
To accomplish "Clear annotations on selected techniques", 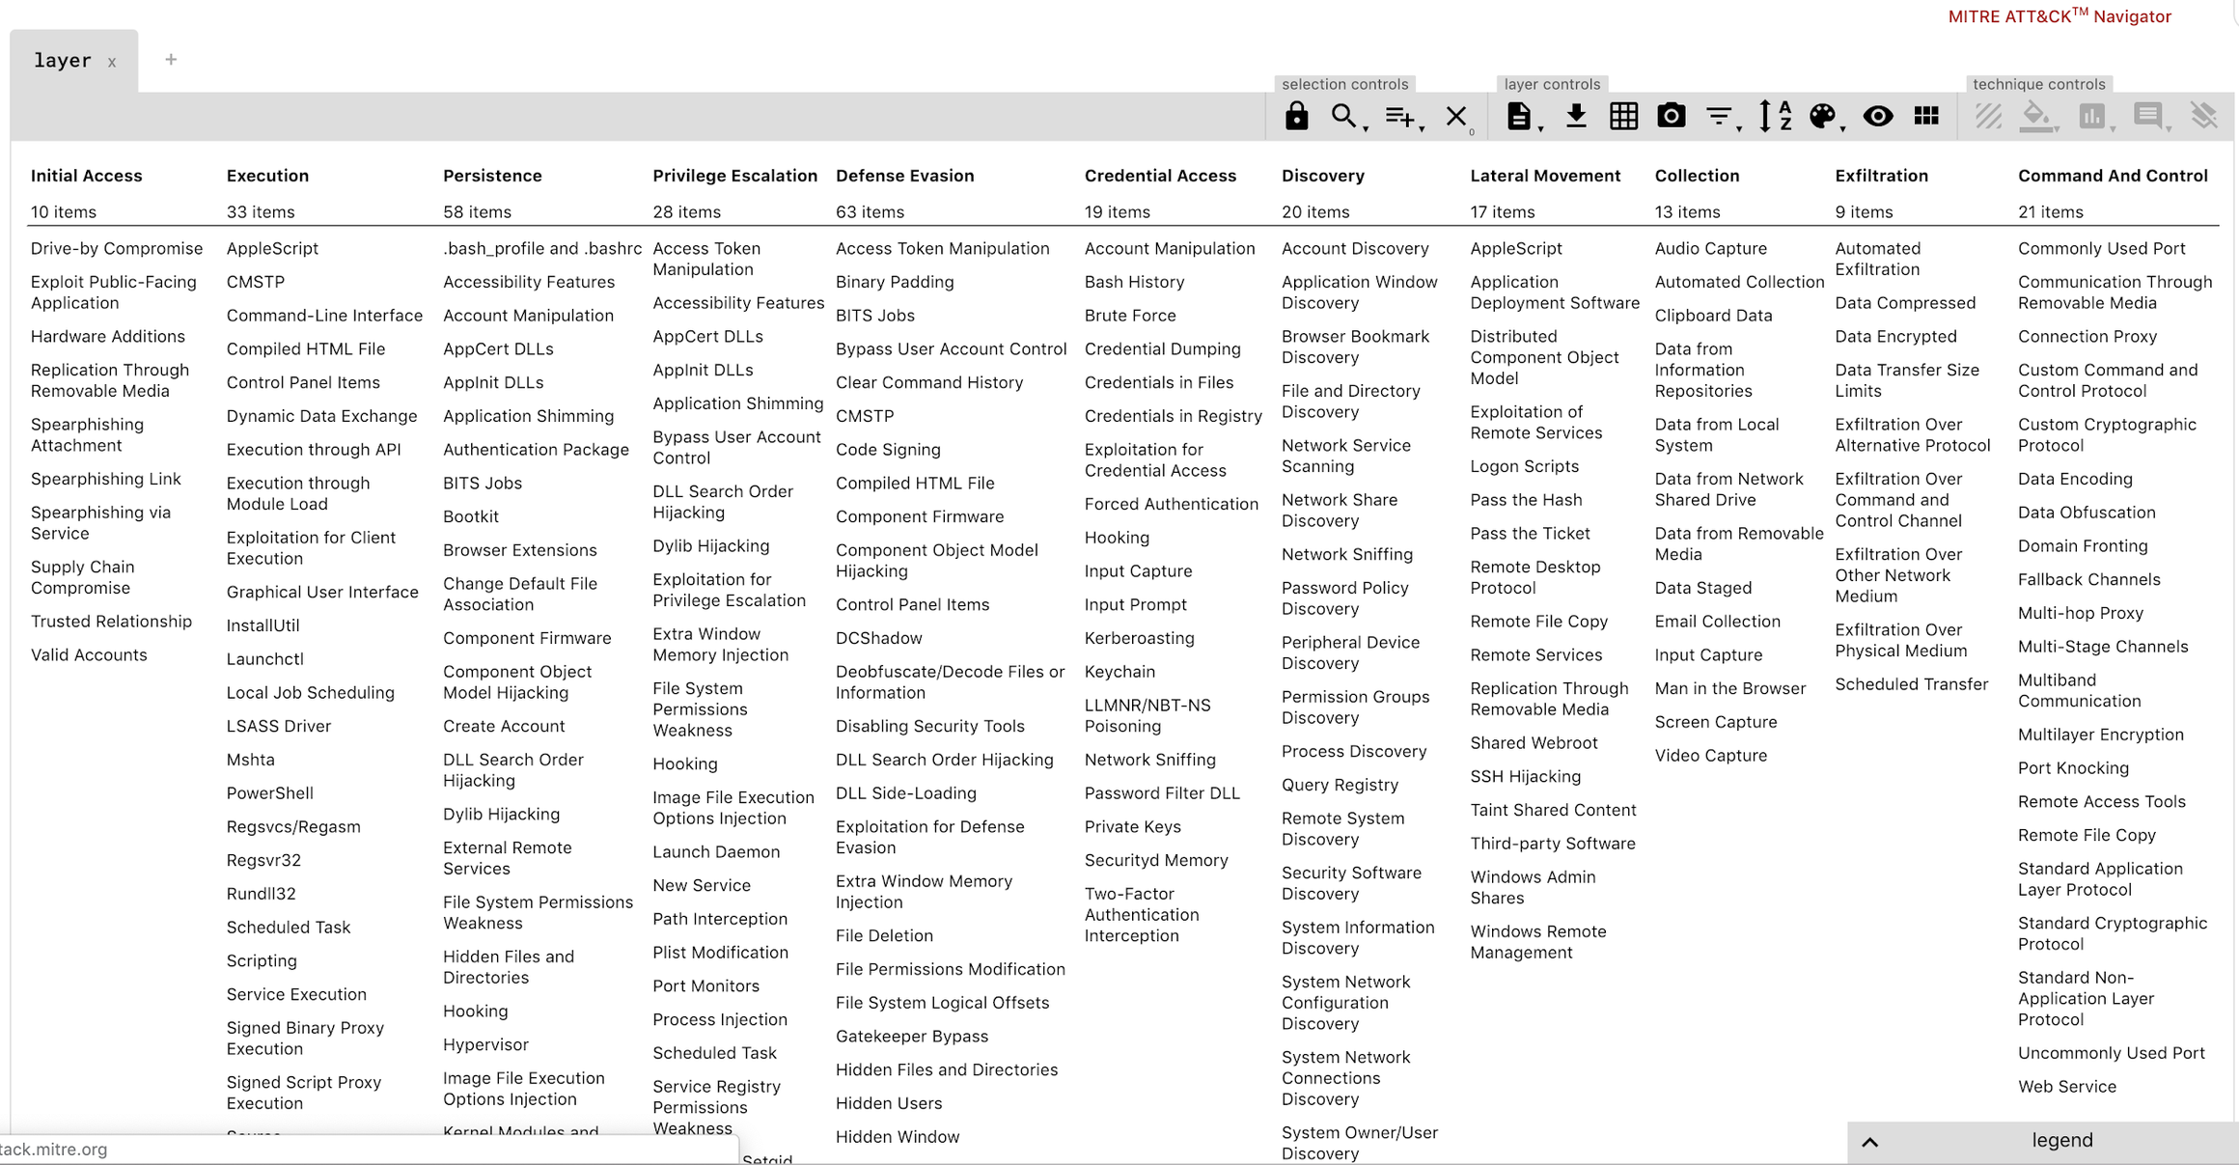I will click(x=2204, y=117).
